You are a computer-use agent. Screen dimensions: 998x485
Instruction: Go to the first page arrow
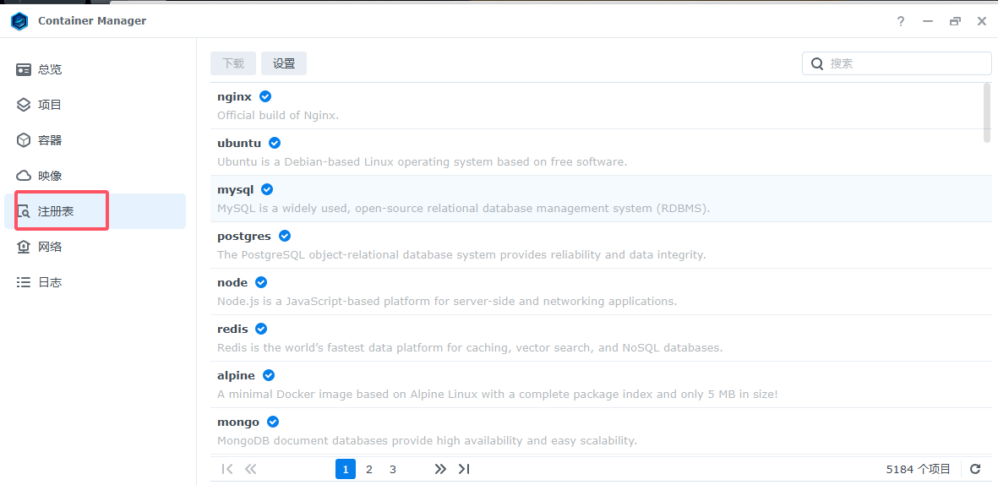226,469
